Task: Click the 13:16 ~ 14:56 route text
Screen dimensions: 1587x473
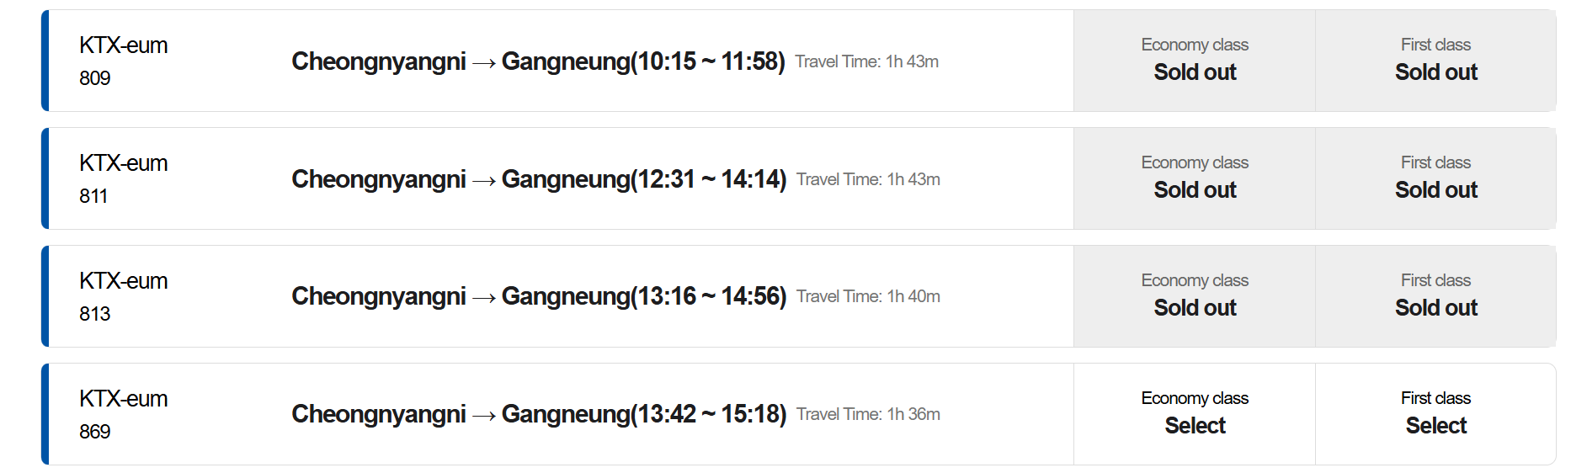Action: [x=539, y=296]
